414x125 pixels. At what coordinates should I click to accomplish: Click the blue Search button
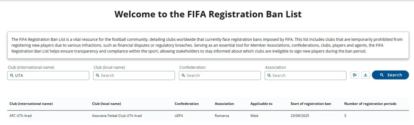390,75
